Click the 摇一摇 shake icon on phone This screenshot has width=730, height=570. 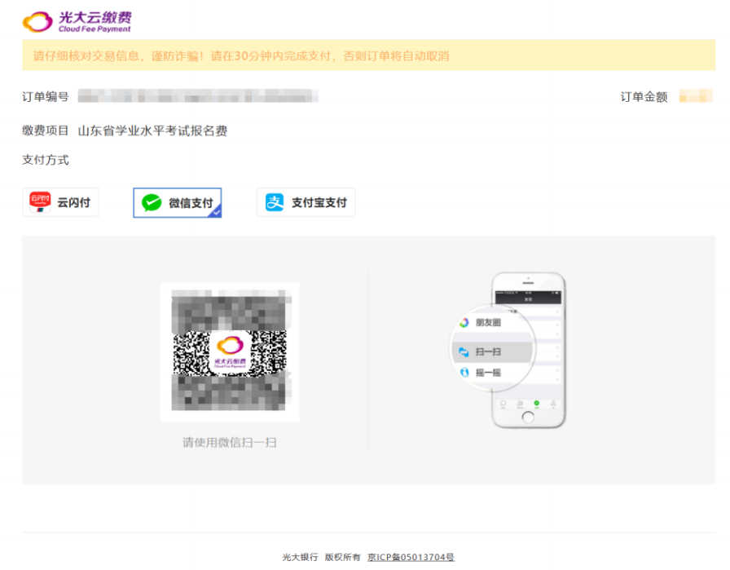(464, 372)
